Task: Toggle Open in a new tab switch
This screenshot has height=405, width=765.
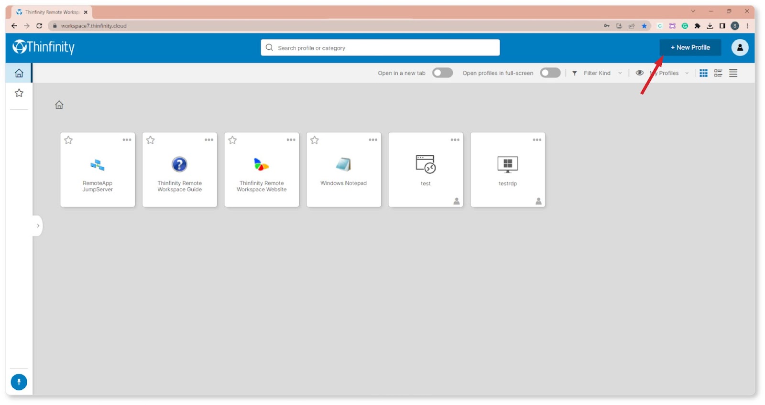Action: (442, 73)
